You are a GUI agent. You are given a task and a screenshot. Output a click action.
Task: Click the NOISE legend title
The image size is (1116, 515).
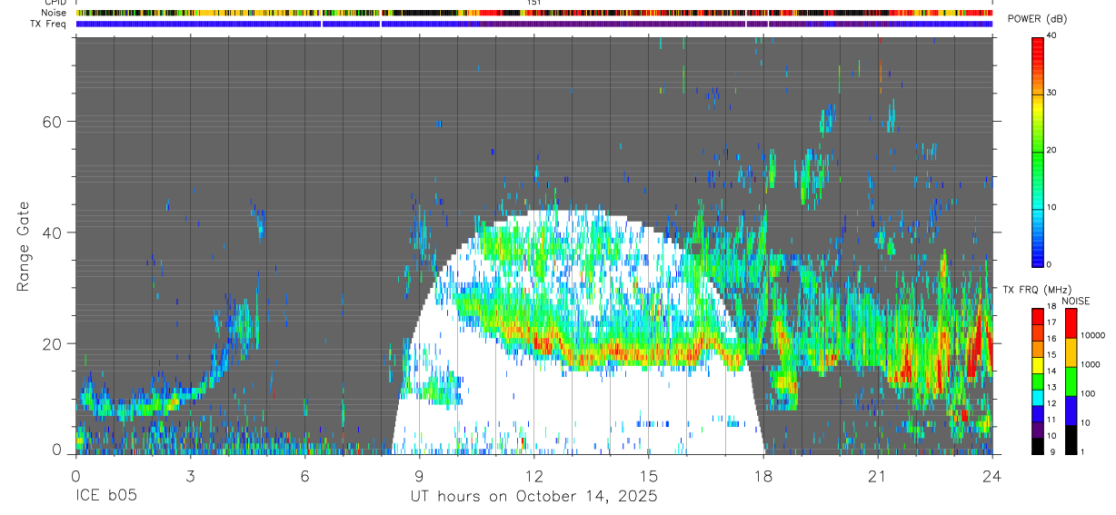point(1075,301)
